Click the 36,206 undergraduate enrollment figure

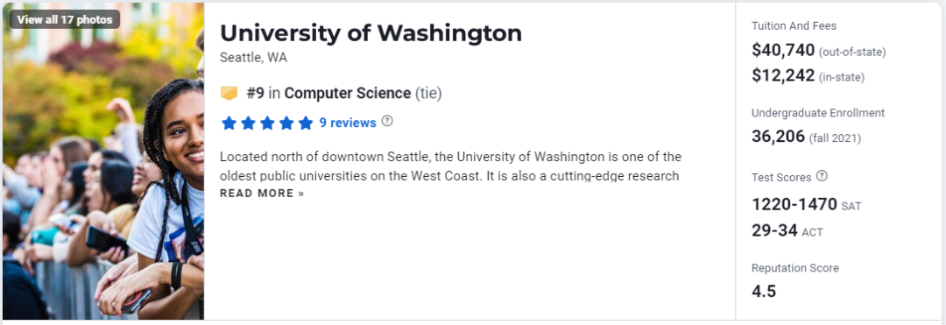[779, 137]
